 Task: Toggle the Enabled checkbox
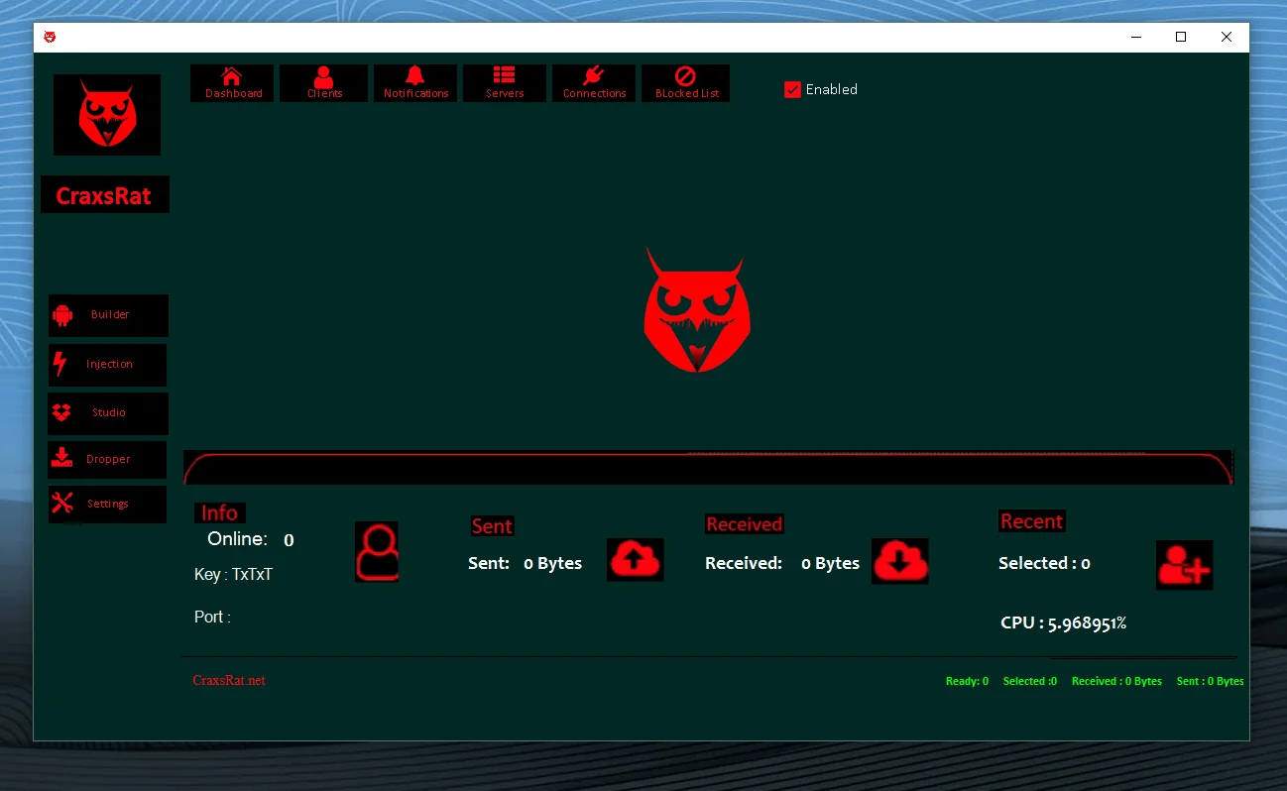point(792,89)
